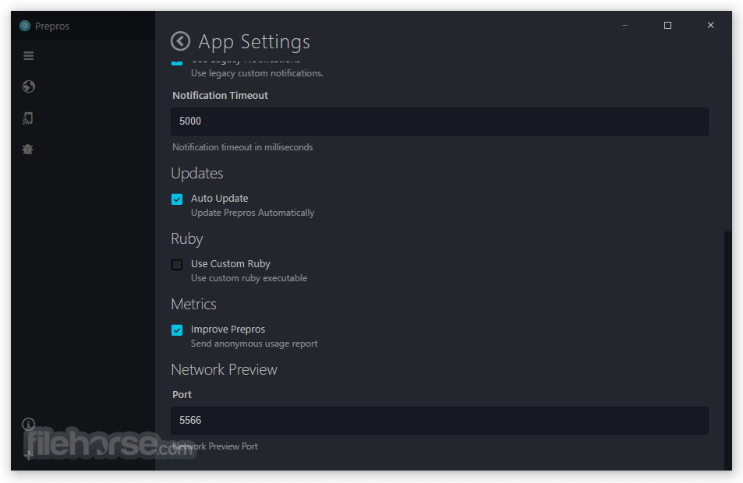This screenshot has width=743, height=483.
Task: Go back using the App Settings arrow
Action: point(180,41)
